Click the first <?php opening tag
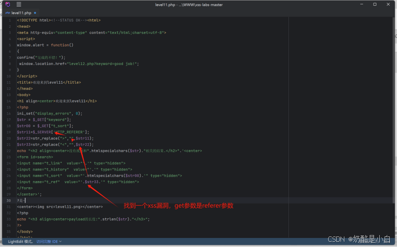The width and height of the screenshot is (397, 247). point(22,107)
